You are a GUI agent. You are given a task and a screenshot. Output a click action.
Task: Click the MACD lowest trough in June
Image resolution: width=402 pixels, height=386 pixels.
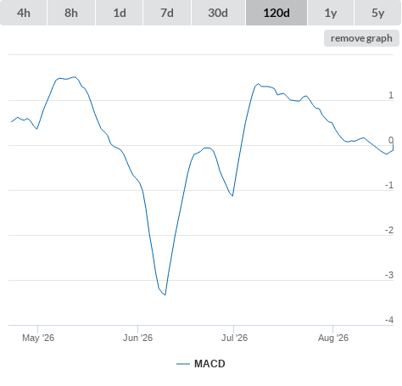[x=165, y=294]
